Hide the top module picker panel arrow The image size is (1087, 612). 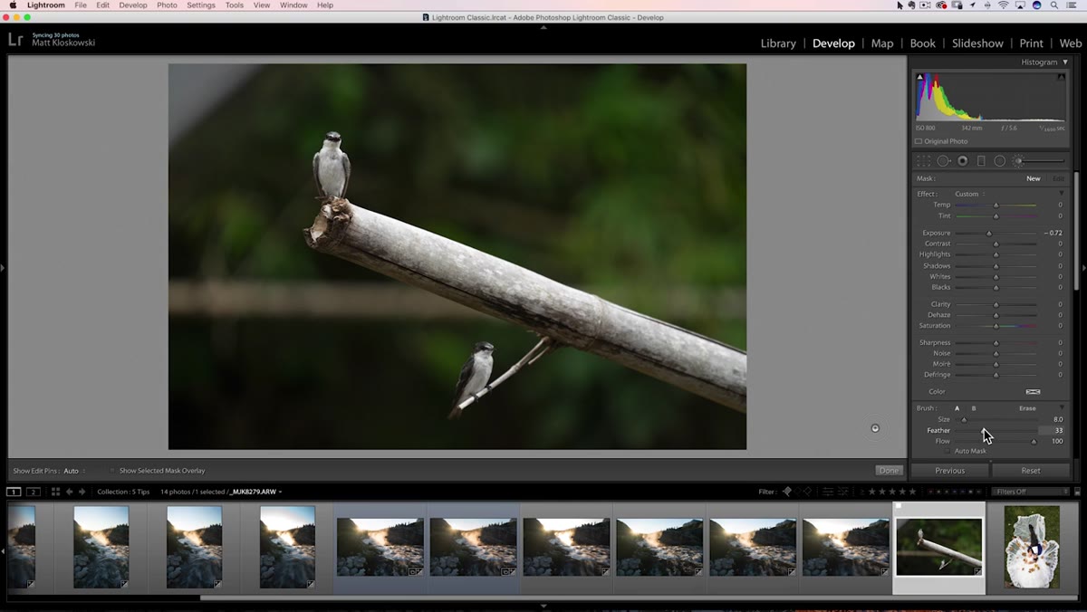543,27
